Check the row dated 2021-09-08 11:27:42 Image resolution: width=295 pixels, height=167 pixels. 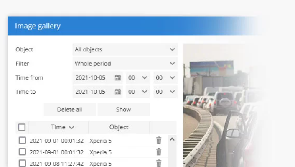(23, 163)
